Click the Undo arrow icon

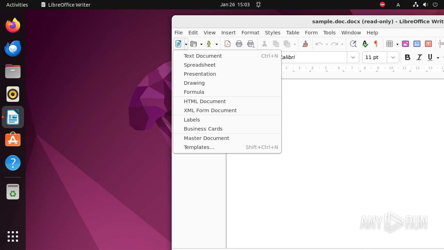[x=319, y=44]
